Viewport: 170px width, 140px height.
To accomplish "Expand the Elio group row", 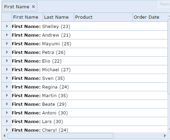I will 7,61.
